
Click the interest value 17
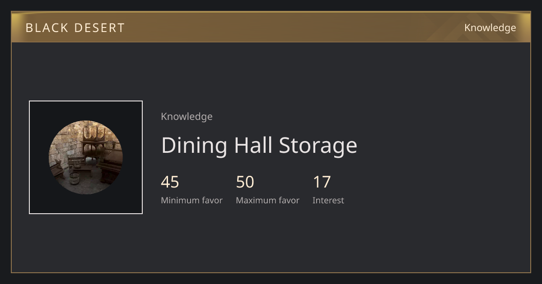tap(322, 182)
